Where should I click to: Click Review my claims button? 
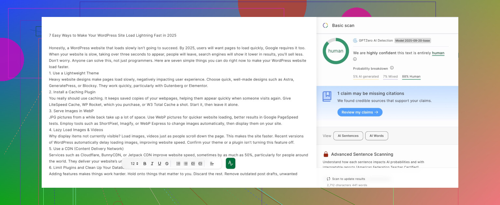coord(360,112)
